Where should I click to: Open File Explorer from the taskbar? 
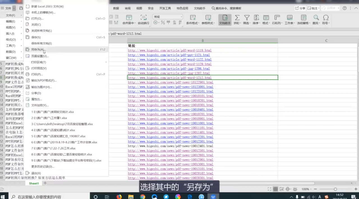[131, 197]
